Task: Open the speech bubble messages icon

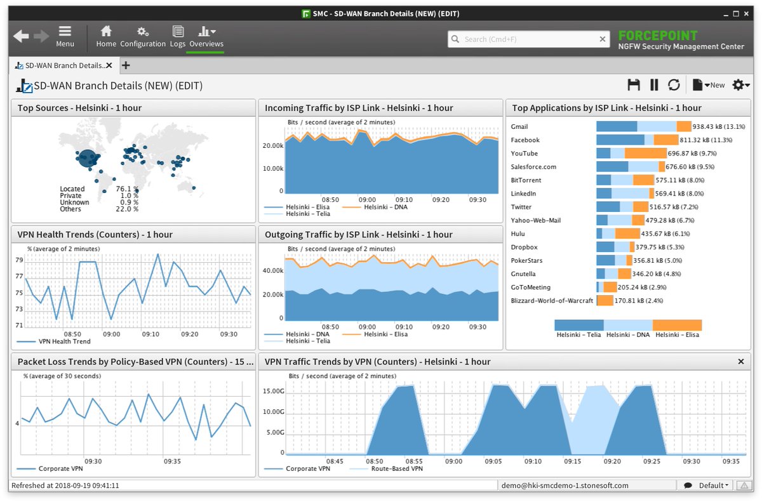Action: pyautogui.click(x=688, y=485)
